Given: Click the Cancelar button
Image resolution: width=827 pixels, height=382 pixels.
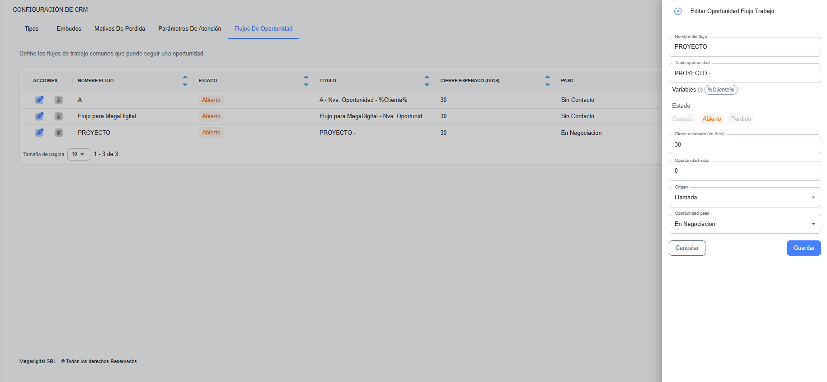Looking at the screenshot, I should [686, 248].
